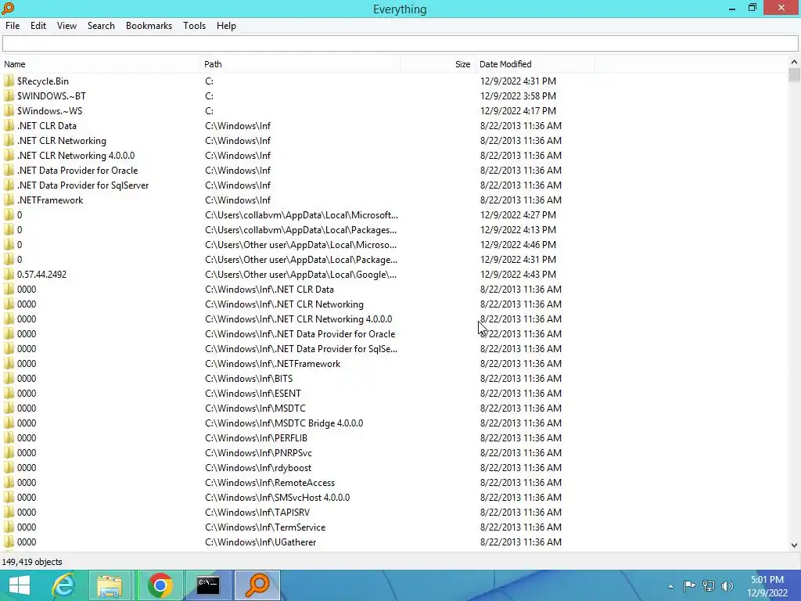Open the Help menu
This screenshot has height=601, width=801.
(x=226, y=26)
